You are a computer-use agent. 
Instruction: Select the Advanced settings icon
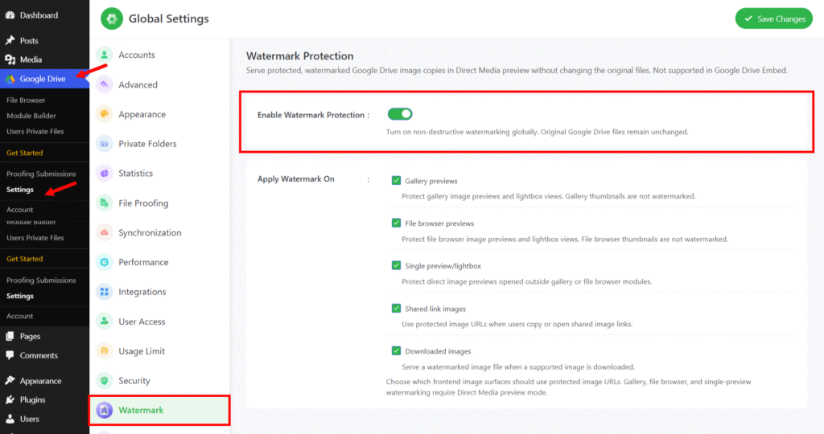pyautogui.click(x=104, y=84)
